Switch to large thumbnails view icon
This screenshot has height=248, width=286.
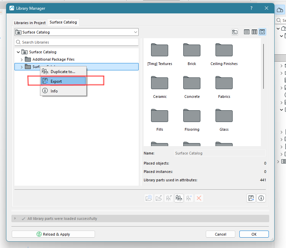(262, 32)
